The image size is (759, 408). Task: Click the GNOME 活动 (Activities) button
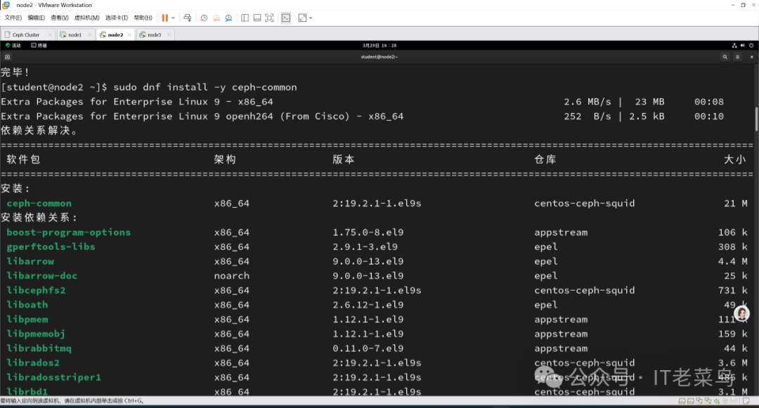tap(13, 46)
